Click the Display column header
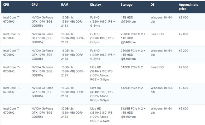 coord(96,5)
